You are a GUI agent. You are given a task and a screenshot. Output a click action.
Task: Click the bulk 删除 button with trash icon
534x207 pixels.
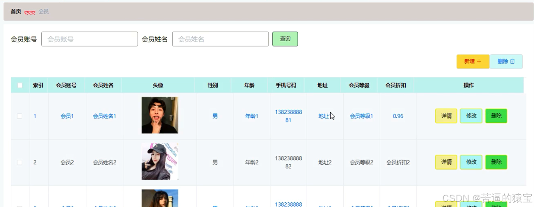[506, 62]
